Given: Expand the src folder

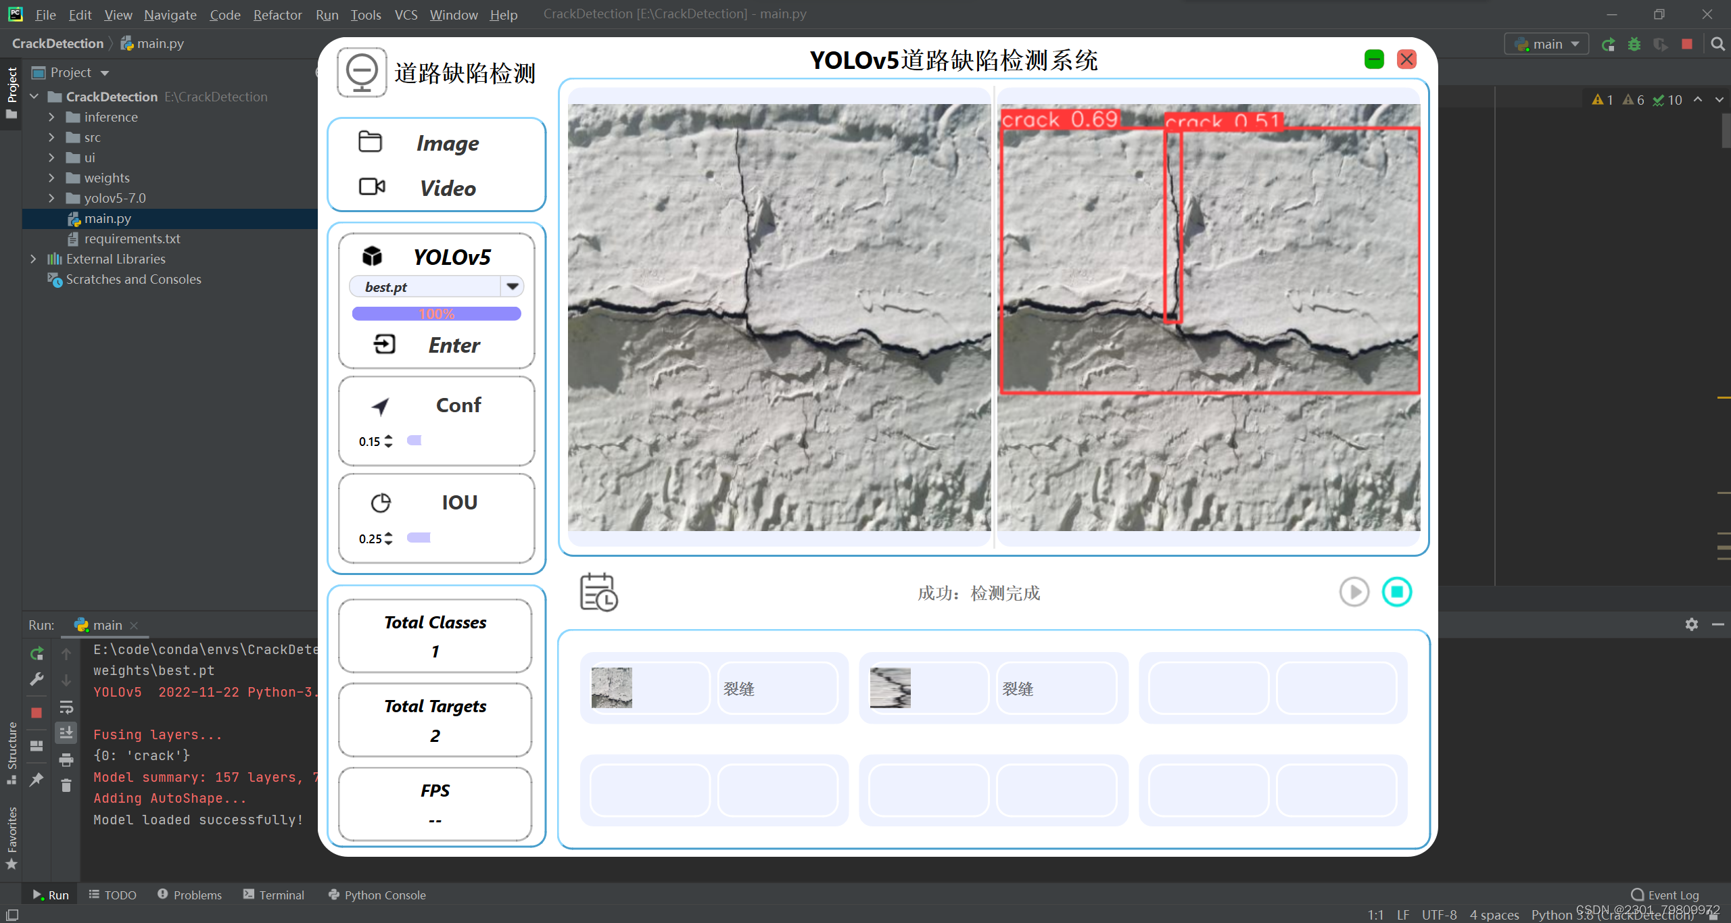Looking at the screenshot, I should click(x=51, y=137).
